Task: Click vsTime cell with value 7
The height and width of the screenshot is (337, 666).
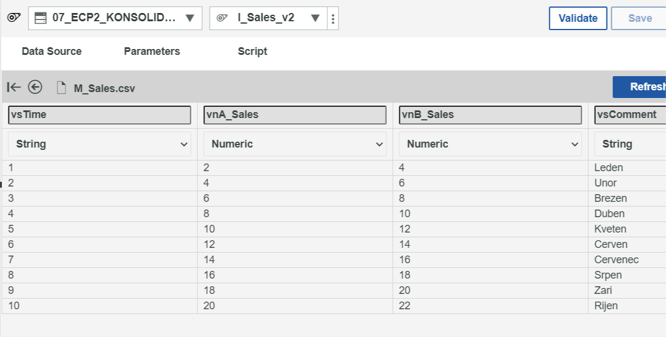Action: [100, 260]
